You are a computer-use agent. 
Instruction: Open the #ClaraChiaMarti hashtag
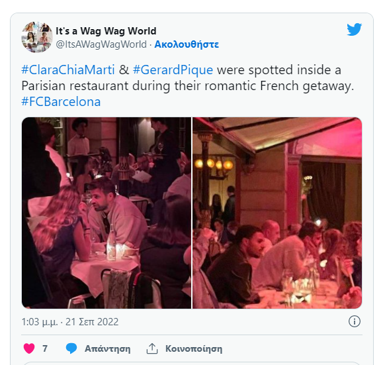point(68,70)
